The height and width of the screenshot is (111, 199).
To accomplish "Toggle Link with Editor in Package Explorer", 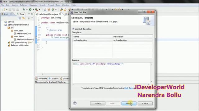I will 24,18.
